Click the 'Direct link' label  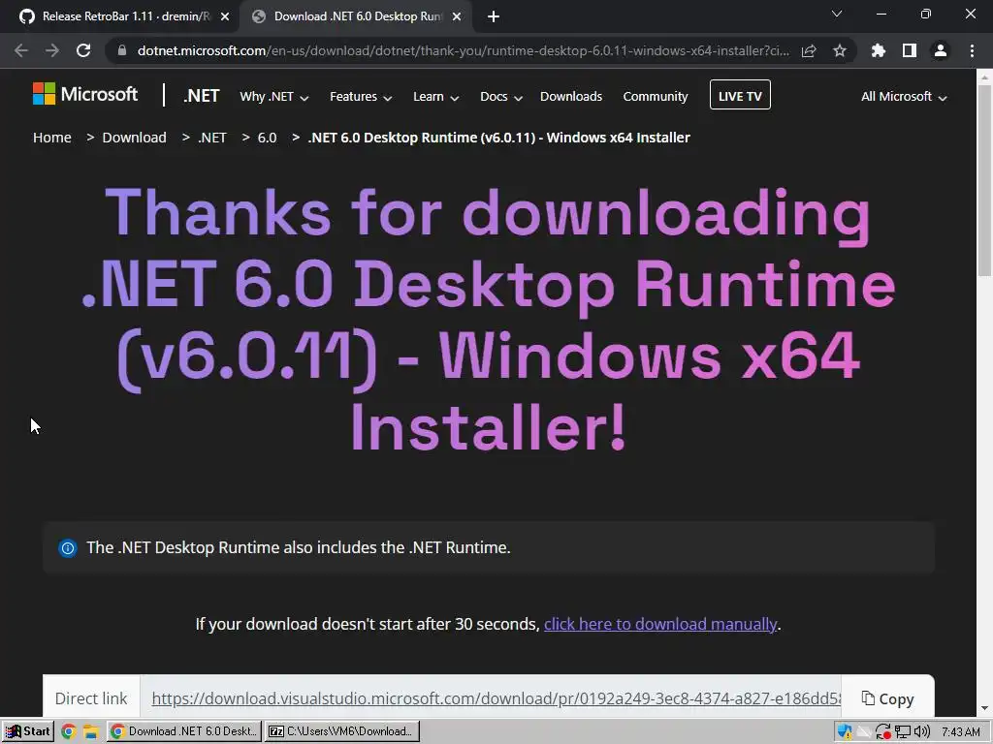pyautogui.click(x=90, y=698)
